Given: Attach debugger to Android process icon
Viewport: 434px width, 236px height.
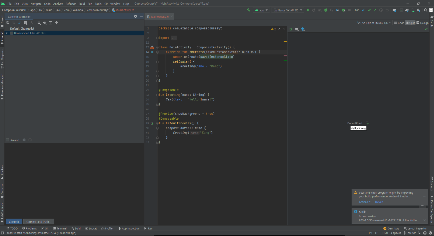Looking at the screenshot, I should pyautogui.click(x=344, y=10).
